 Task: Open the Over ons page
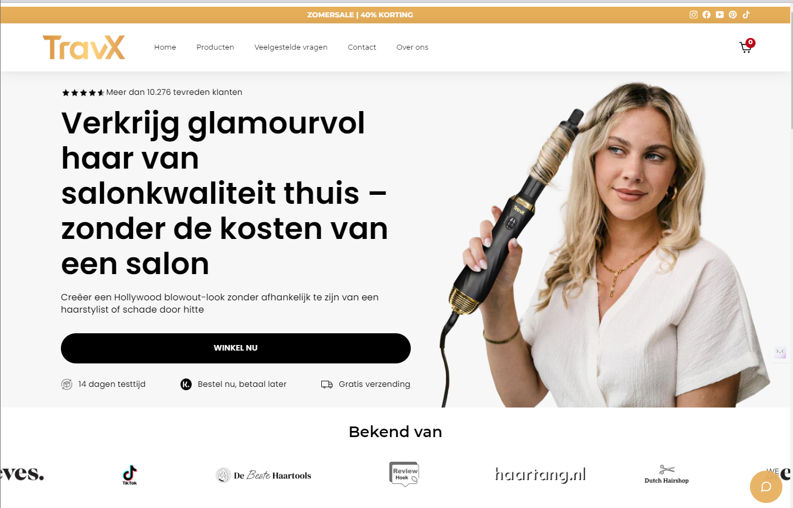[x=412, y=47]
